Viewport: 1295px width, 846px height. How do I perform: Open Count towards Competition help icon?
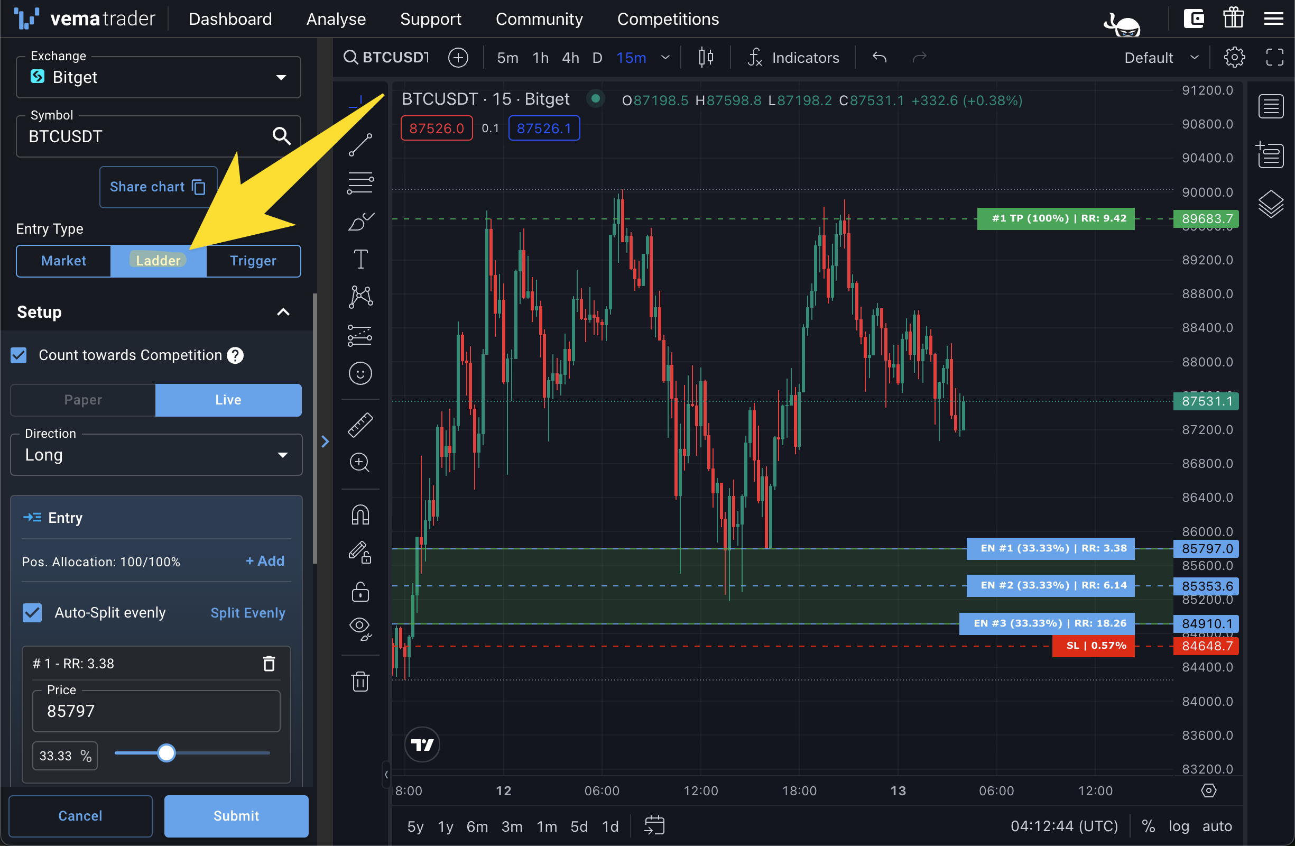235,355
